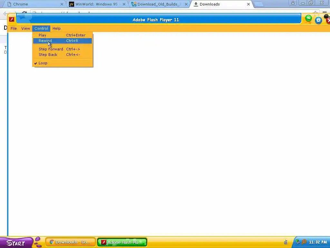Select Rewind in the Control menu

63,41
